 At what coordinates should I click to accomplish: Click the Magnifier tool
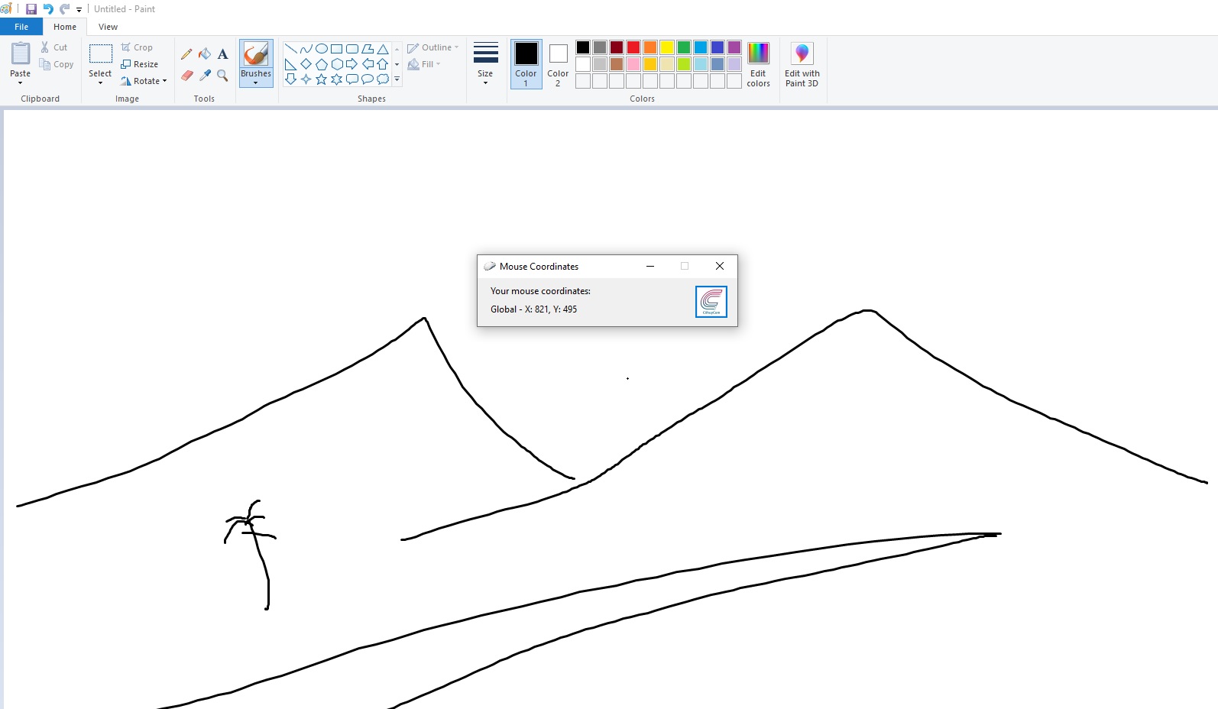(222, 75)
